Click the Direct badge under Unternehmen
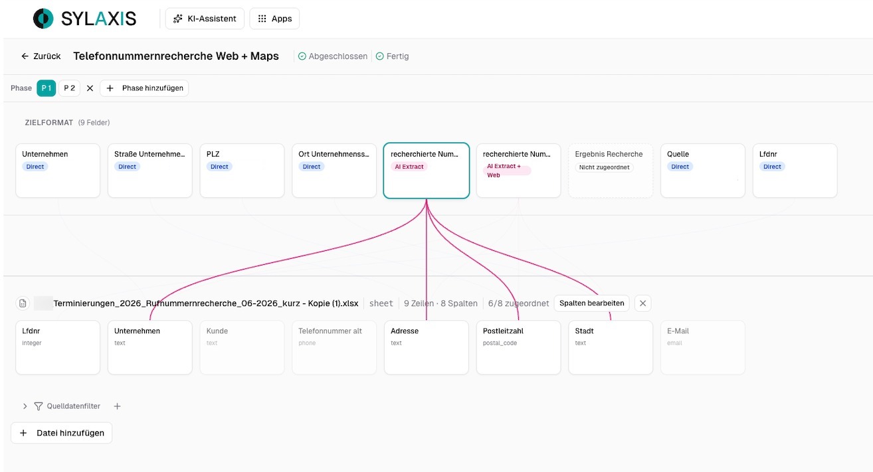The width and height of the screenshot is (873, 472). [x=35, y=167]
